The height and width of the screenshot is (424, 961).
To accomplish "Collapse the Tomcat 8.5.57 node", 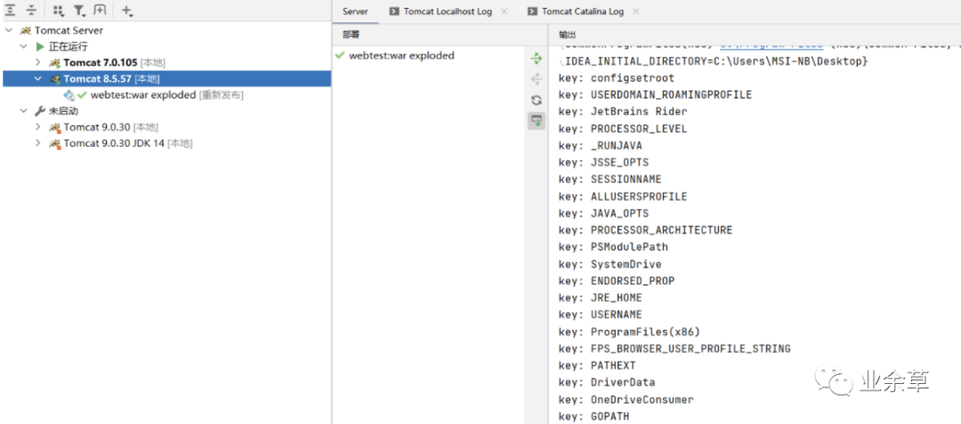I will pyautogui.click(x=38, y=79).
